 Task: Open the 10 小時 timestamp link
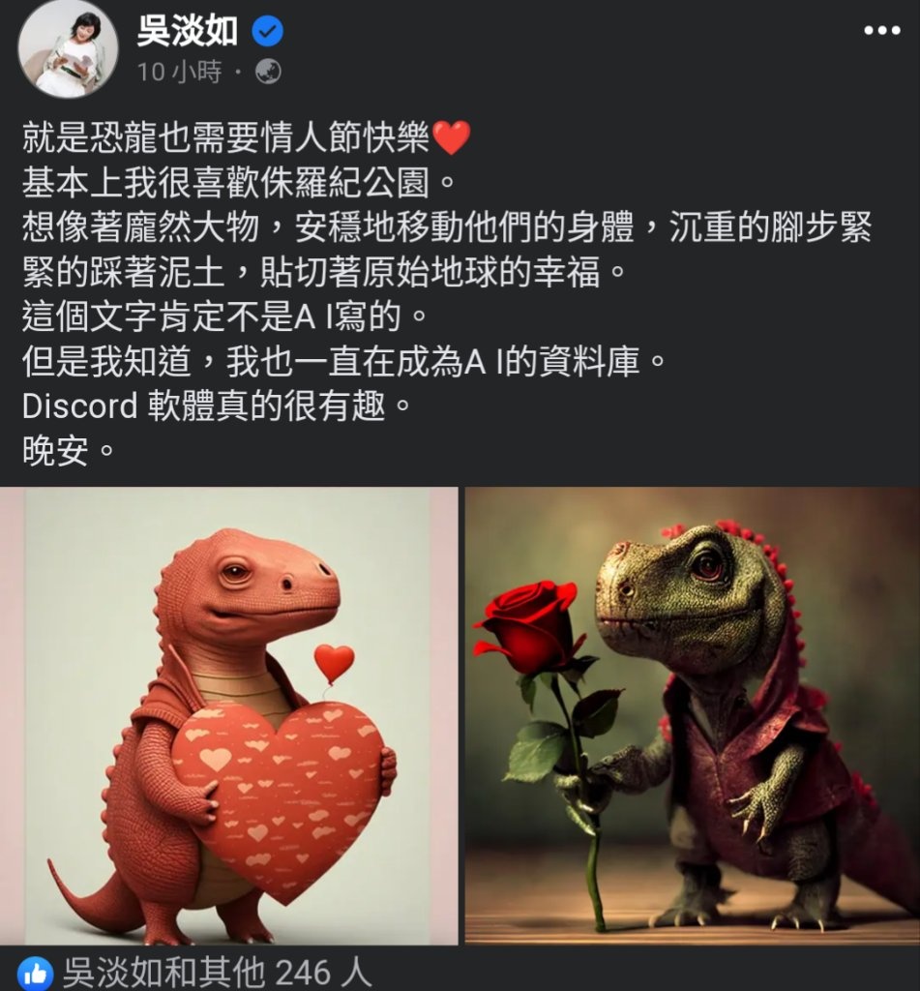pos(179,72)
